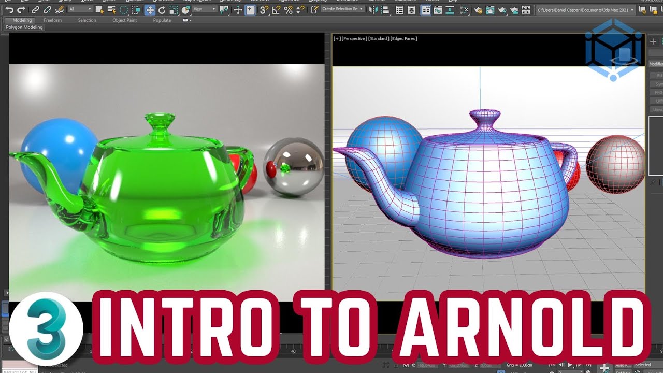Switch to the Selection ribbon tab
The height and width of the screenshot is (373, 663).
point(87,20)
